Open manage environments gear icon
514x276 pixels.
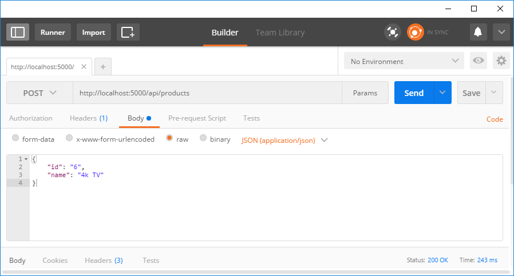(x=501, y=61)
